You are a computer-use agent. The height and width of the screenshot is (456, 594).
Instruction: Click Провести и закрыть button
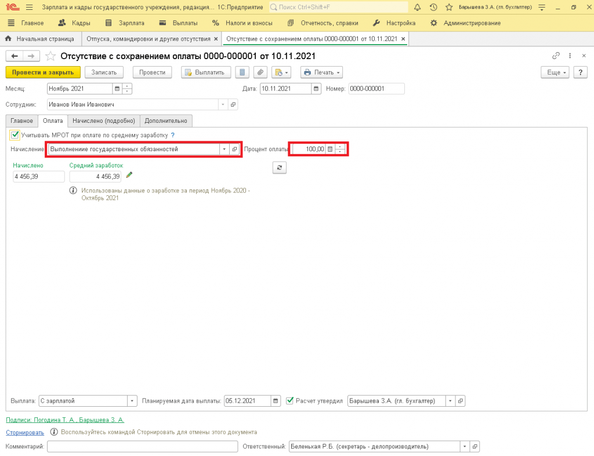click(x=43, y=72)
